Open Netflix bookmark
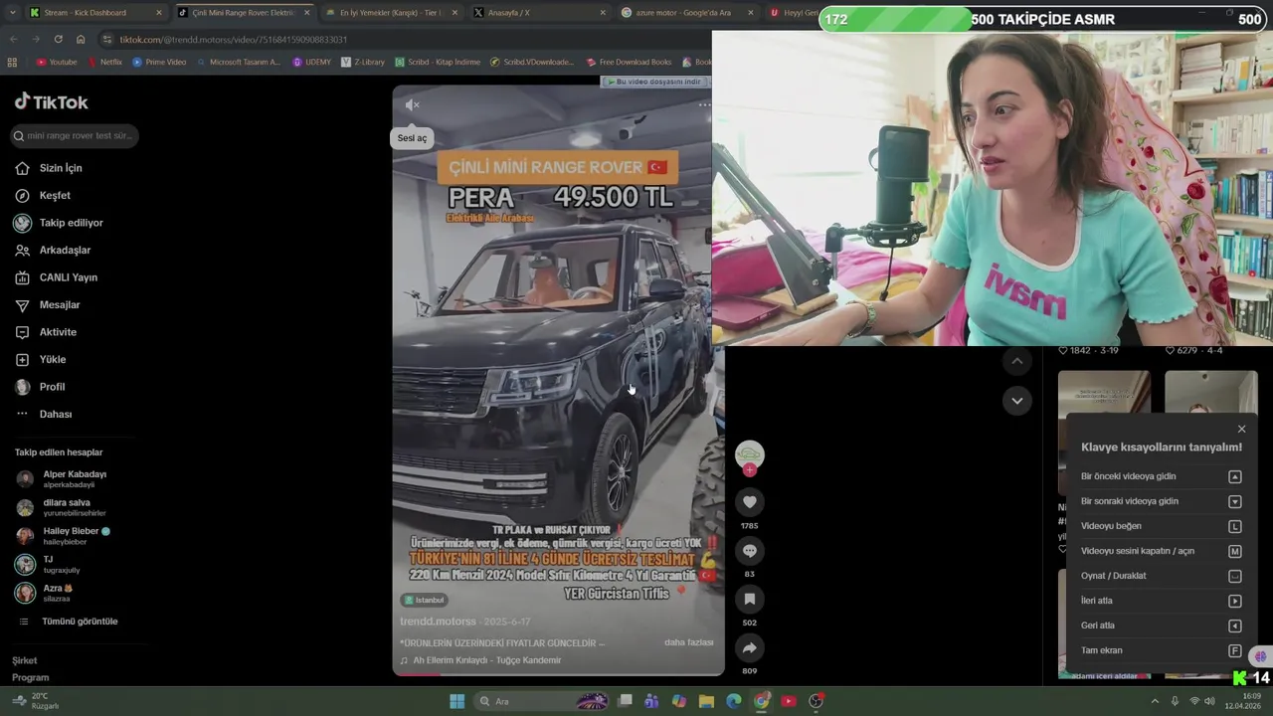The height and width of the screenshot is (716, 1273). (x=105, y=62)
